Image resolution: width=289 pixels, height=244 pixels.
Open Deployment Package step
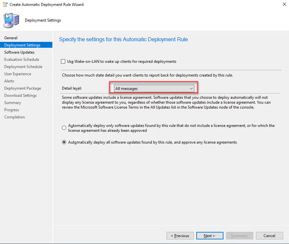pyautogui.click(x=23, y=88)
